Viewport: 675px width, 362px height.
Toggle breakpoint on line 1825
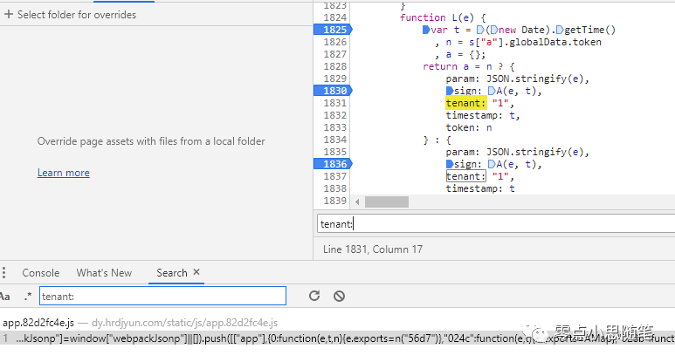tap(334, 30)
